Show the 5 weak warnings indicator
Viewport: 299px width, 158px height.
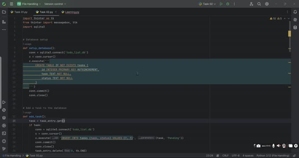click(280, 18)
